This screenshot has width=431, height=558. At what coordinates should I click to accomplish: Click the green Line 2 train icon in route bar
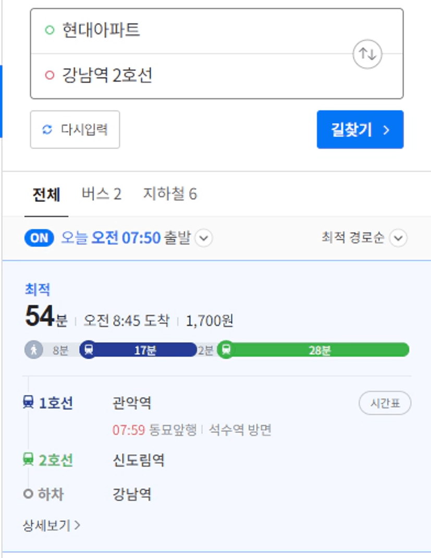pyautogui.click(x=226, y=350)
